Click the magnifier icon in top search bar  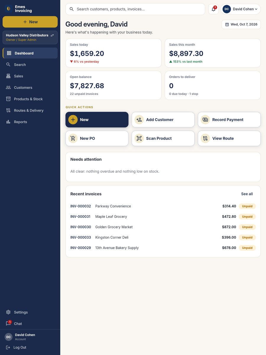coord(72,9)
